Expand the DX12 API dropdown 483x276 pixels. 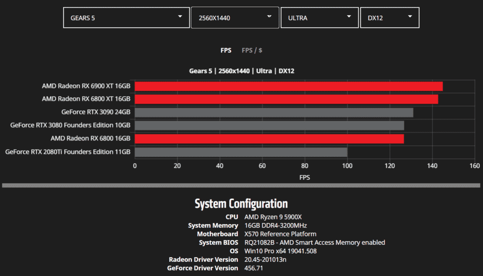389,17
